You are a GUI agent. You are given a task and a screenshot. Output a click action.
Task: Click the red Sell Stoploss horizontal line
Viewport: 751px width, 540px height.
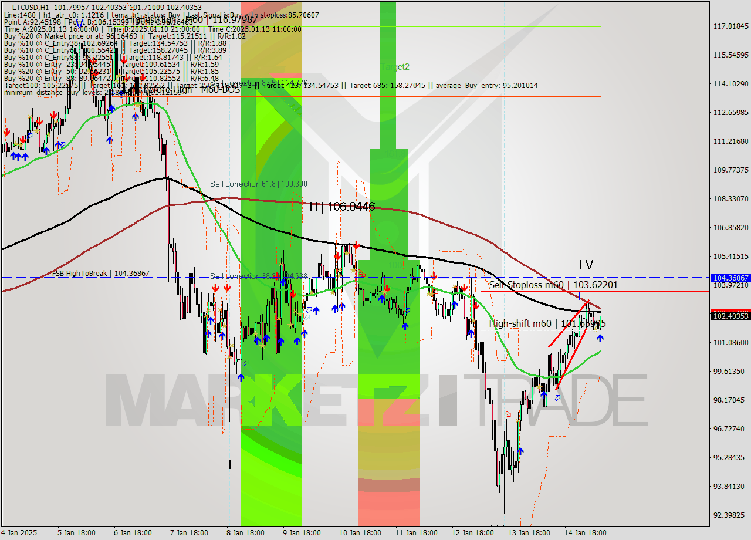coord(596,292)
